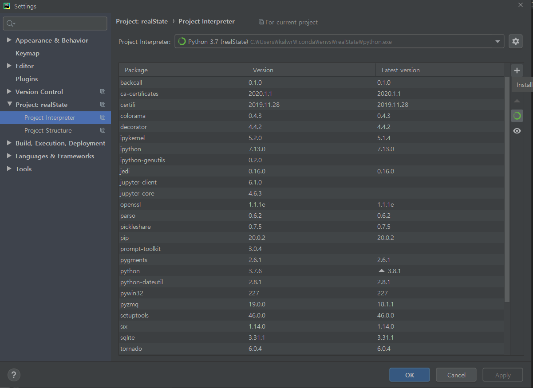Click the Apply button
Viewport: 533px width, 388px height.
pyautogui.click(x=503, y=375)
